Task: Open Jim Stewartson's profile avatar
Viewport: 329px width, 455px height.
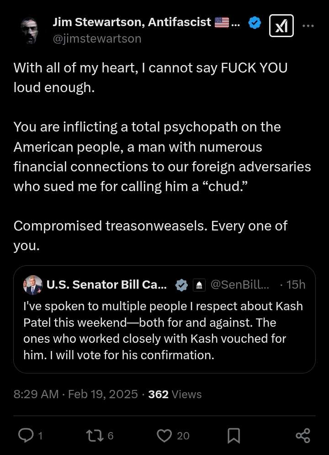Action: point(29,30)
